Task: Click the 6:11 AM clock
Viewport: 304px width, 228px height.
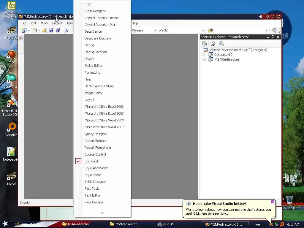Action: (x=293, y=224)
